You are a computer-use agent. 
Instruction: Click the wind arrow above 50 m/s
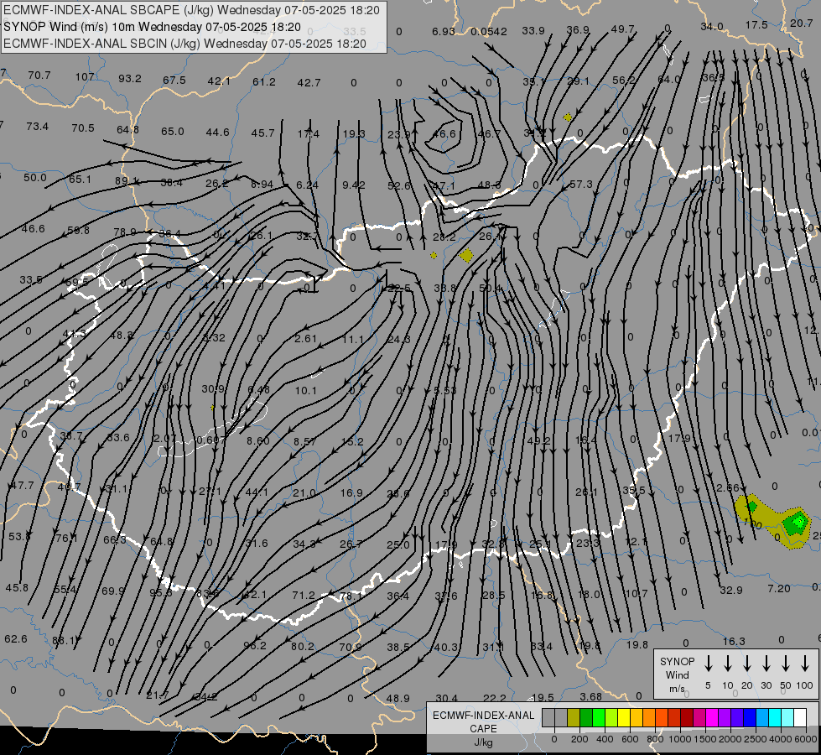786,664
